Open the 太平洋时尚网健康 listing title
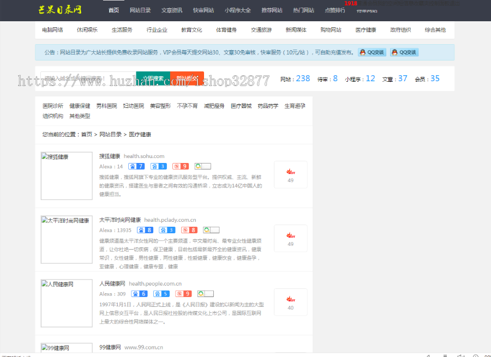The height and width of the screenshot is (357, 491). [120, 220]
